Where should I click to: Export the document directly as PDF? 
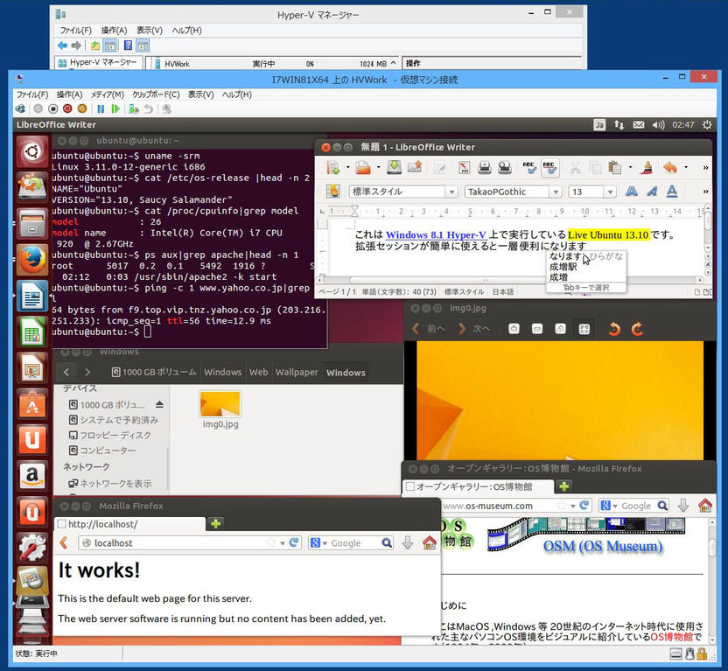[x=464, y=168]
